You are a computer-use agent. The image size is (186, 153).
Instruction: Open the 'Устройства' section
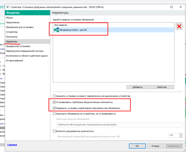pyautogui.click(x=12, y=32)
